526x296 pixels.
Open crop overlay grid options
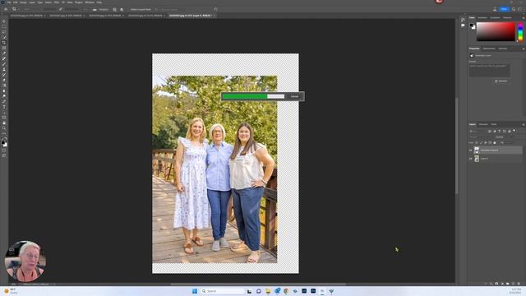tap(115, 9)
